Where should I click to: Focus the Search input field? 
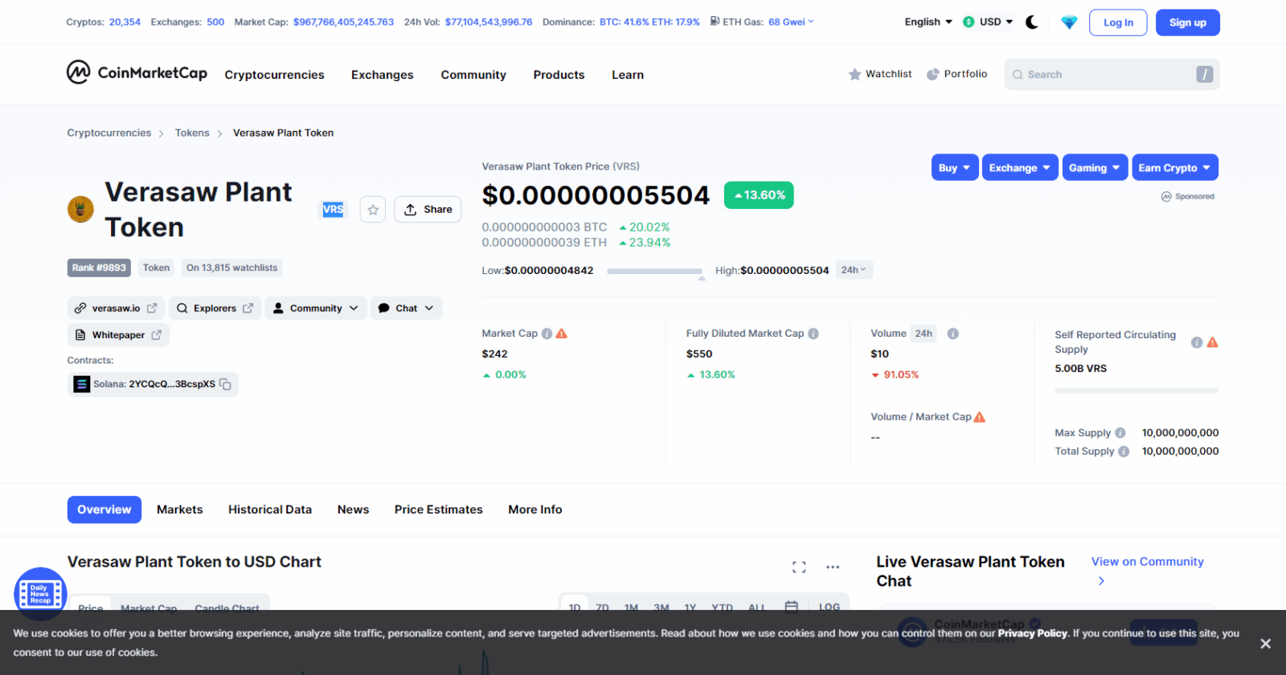point(1112,74)
